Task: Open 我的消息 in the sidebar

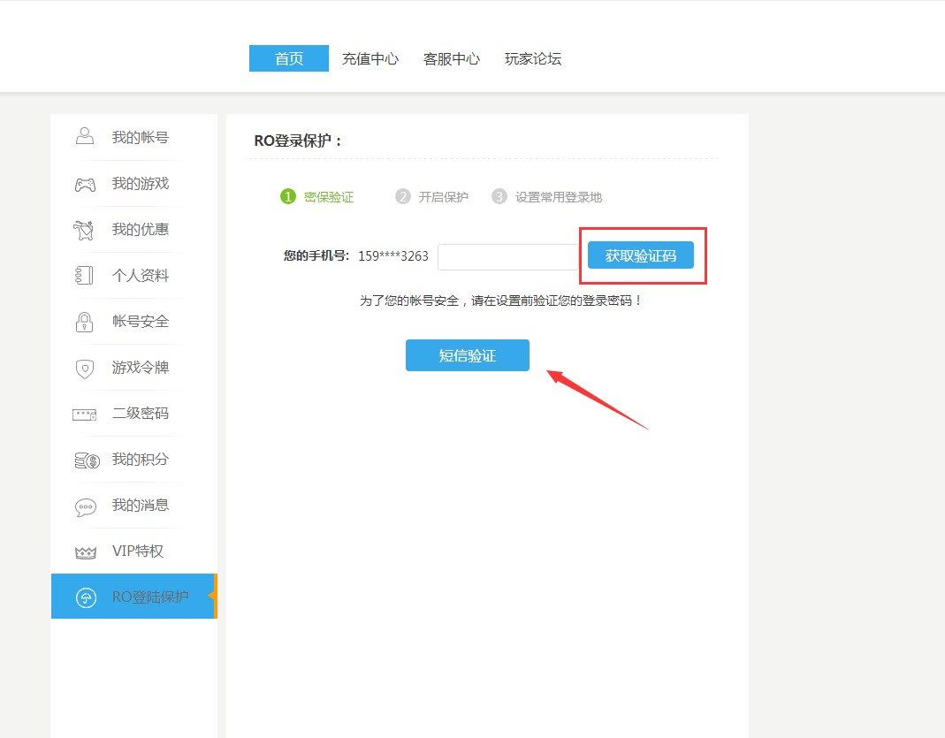Action: click(133, 505)
